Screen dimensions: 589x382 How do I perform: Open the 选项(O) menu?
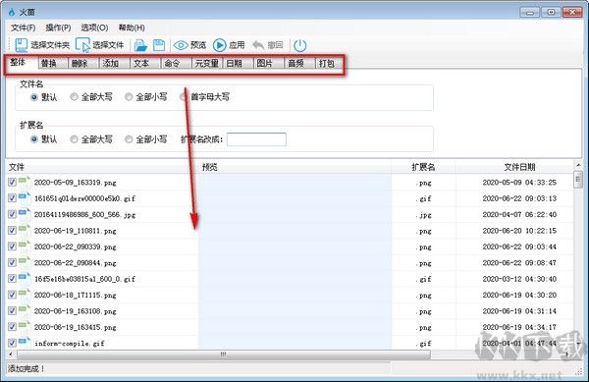point(94,27)
